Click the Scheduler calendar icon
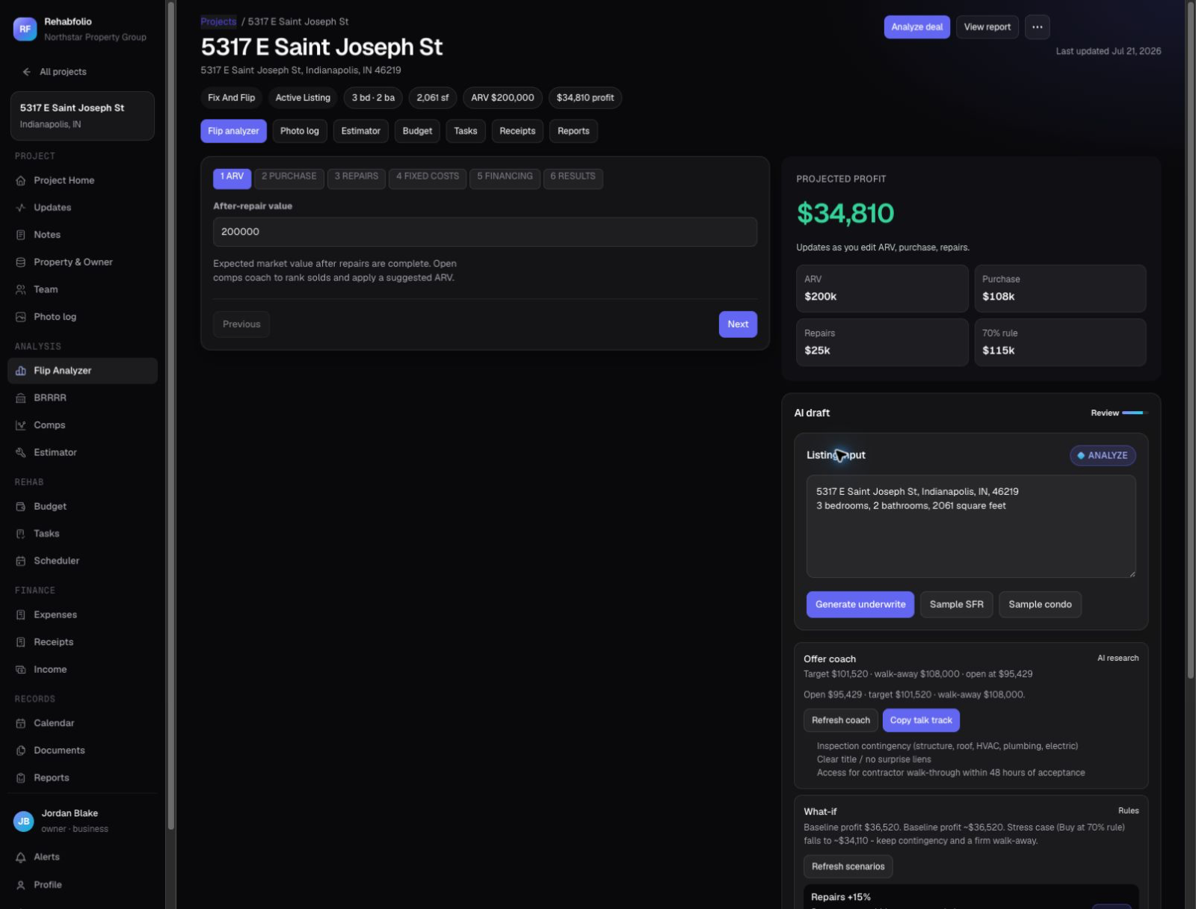The image size is (1196, 909). tap(21, 561)
